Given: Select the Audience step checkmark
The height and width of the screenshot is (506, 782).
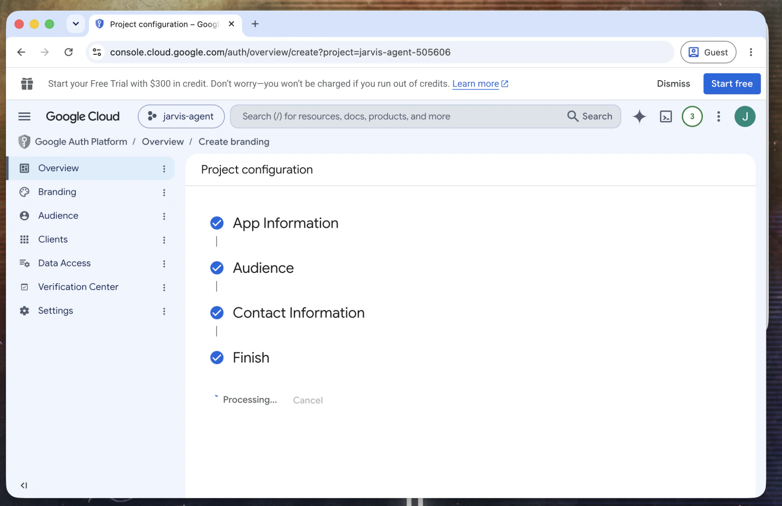Looking at the screenshot, I should 217,268.
